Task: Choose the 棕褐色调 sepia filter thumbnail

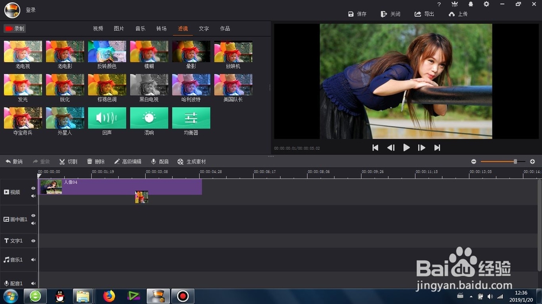Action: (107, 85)
